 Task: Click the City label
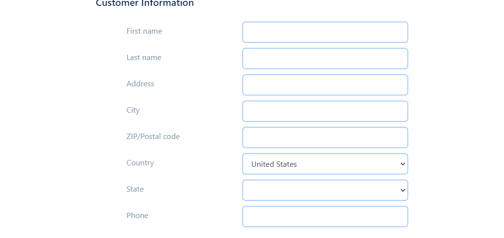point(133,110)
